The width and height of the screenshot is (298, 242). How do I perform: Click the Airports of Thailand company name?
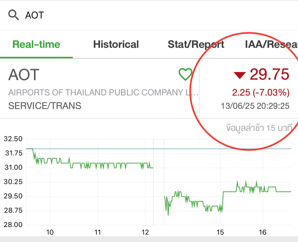click(x=103, y=92)
